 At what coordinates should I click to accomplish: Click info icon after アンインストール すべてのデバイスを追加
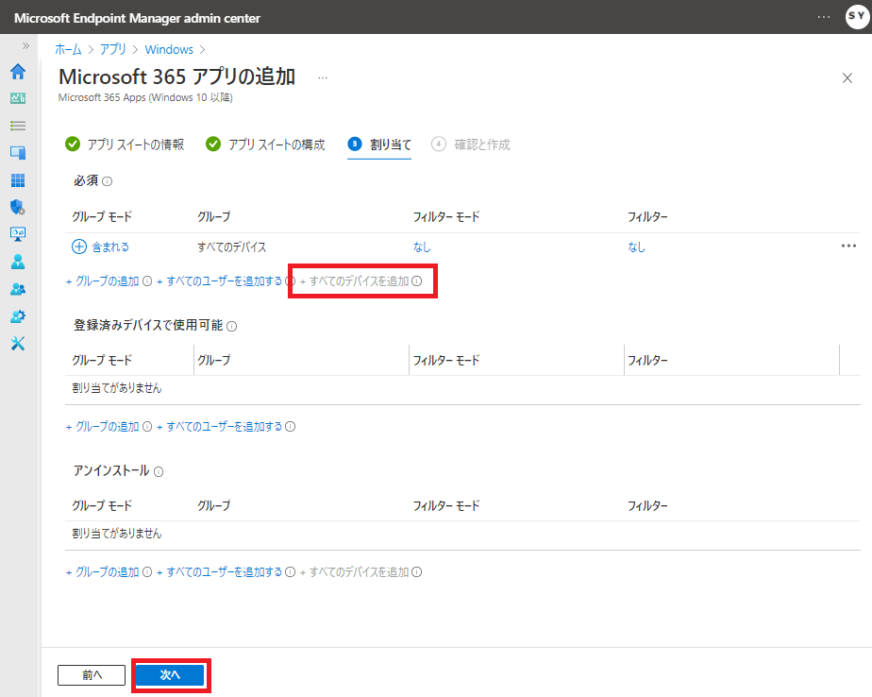[x=416, y=571]
